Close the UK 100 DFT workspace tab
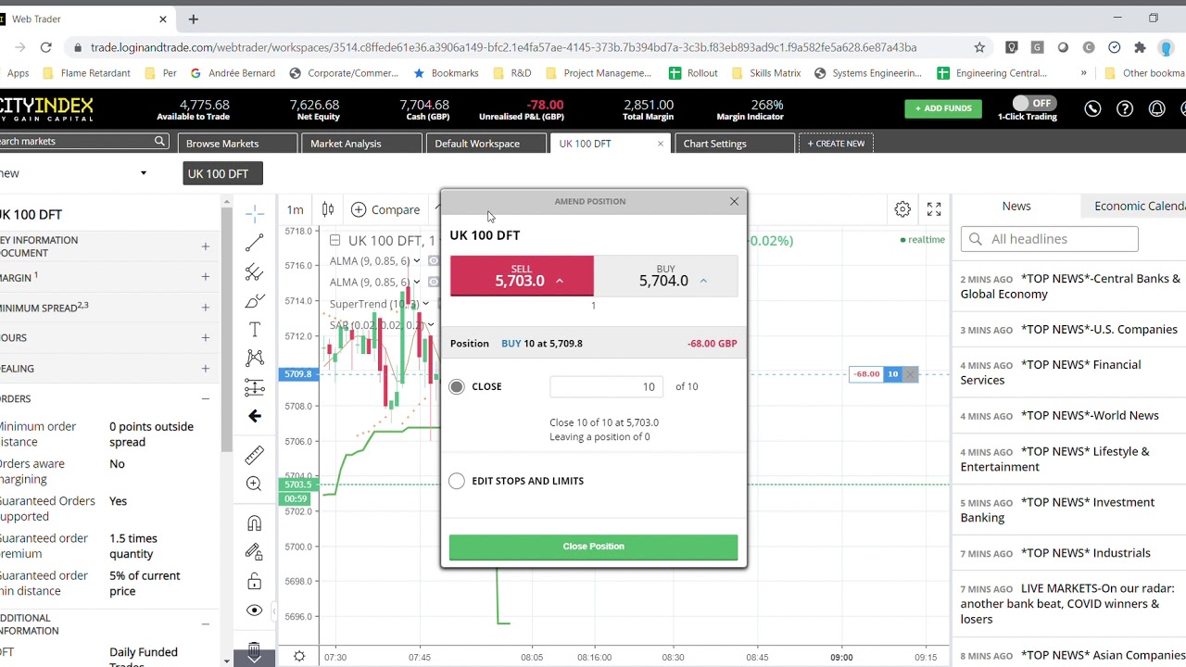1186x667 pixels. [661, 144]
